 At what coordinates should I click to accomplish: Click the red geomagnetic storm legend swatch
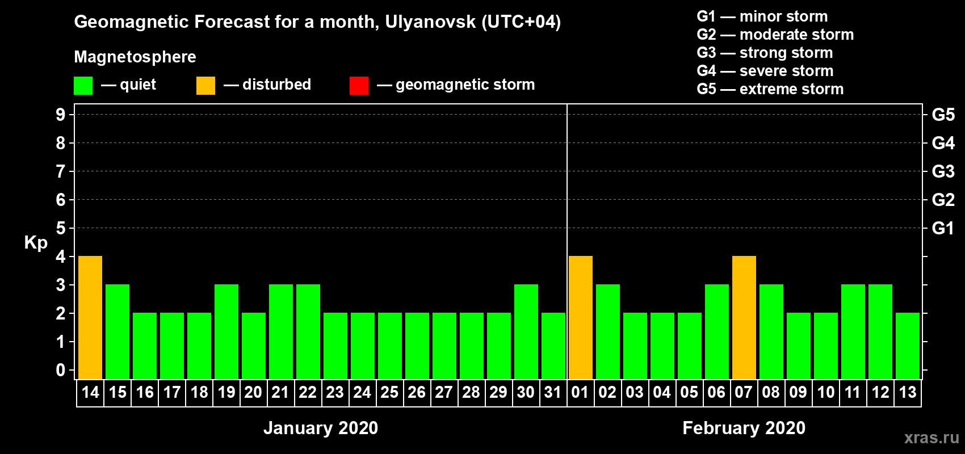(359, 86)
